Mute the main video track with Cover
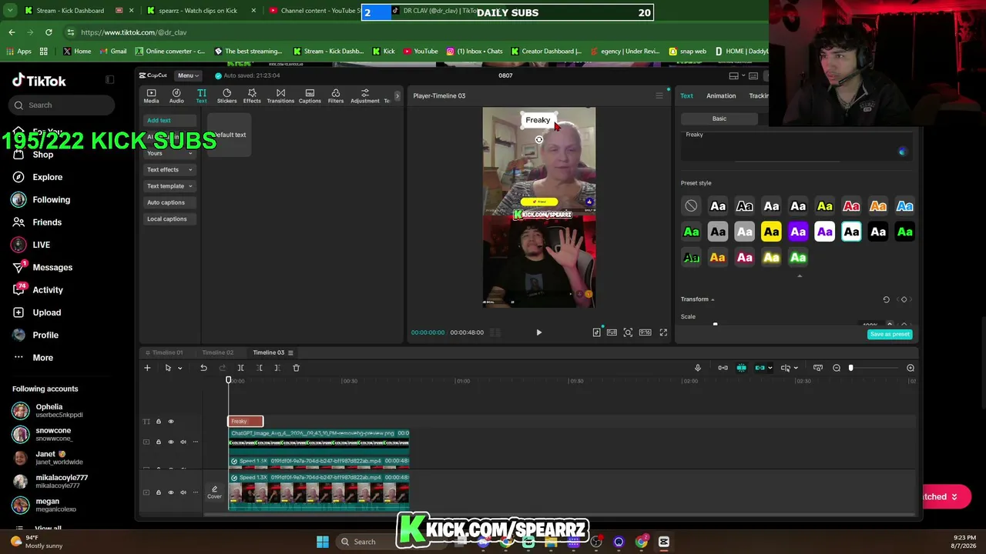This screenshot has width=986, height=554. (x=183, y=492)
